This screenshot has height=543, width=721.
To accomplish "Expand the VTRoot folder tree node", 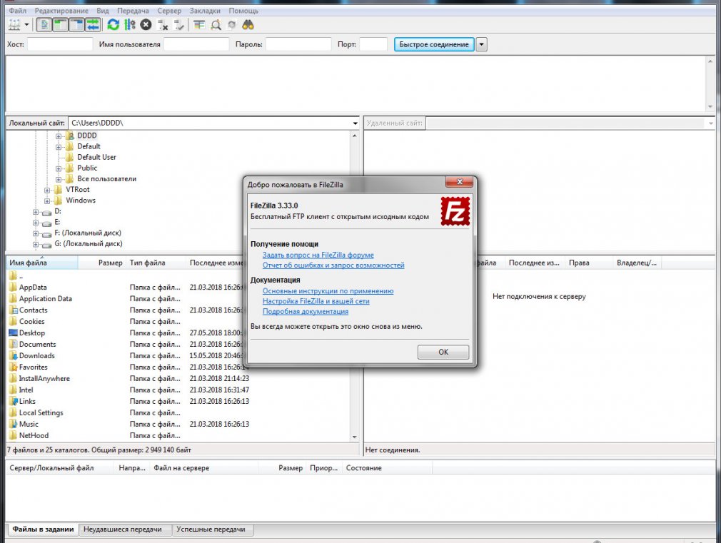I will [x=47, y=191].
